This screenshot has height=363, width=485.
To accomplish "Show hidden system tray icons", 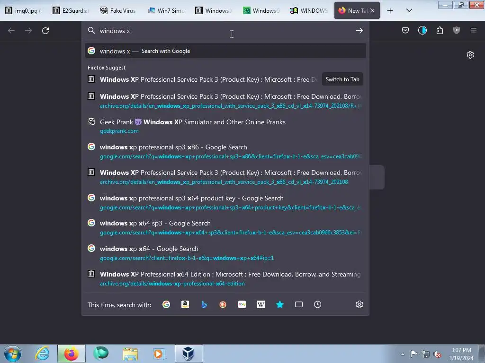I will (x=403, y=354).
